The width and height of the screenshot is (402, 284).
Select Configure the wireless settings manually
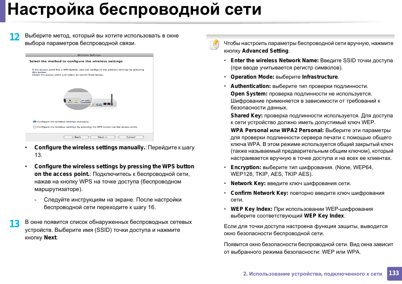63,122
